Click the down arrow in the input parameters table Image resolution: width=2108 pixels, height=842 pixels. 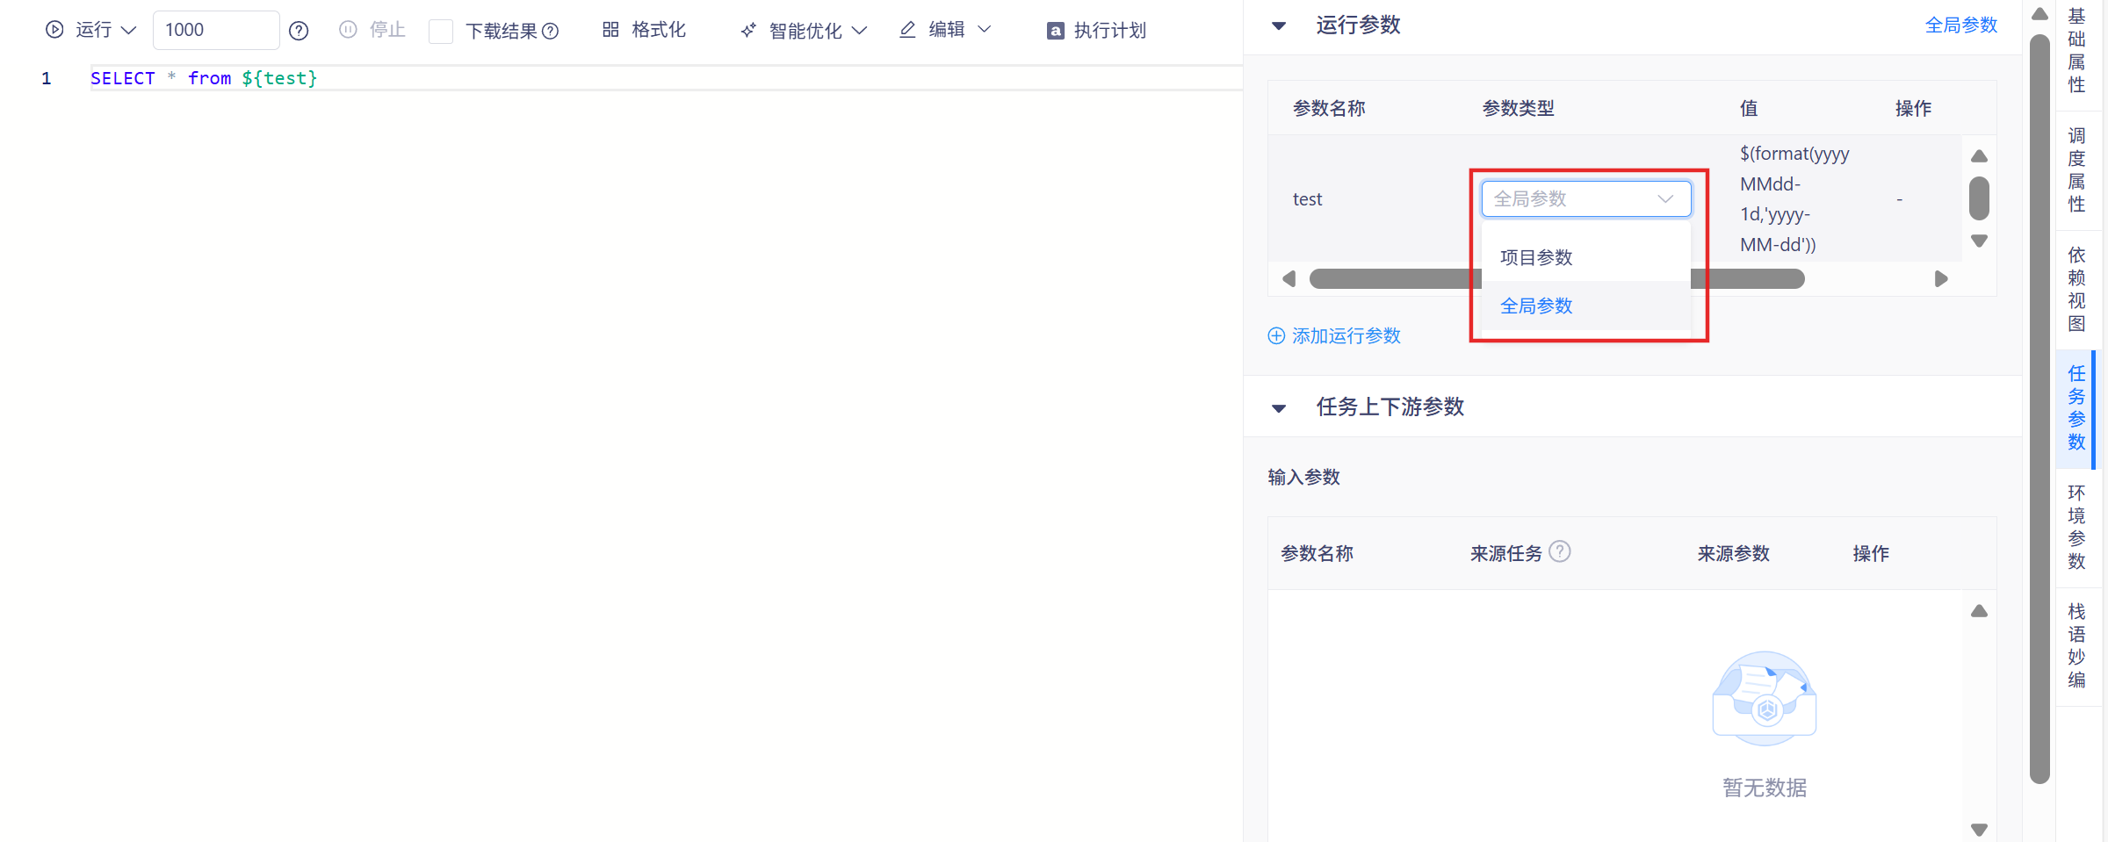coord(1979,829)
